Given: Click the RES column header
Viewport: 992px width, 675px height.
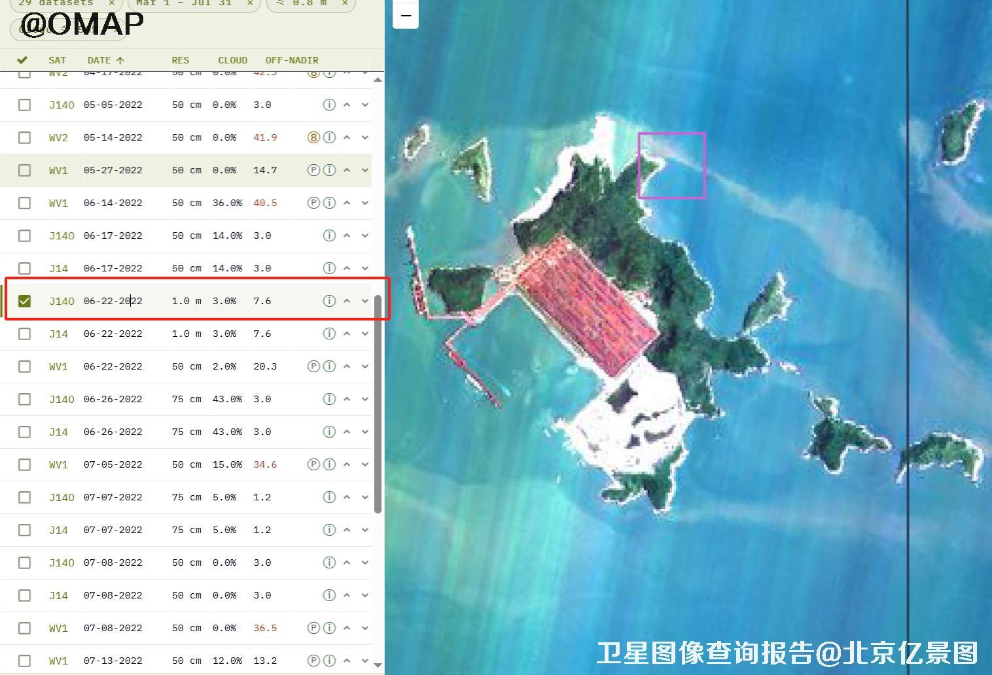Looking at the screenshot, I should click(180, 60).
